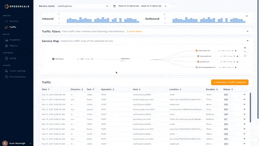Expand the /sms traffic row

coord(244,114)
